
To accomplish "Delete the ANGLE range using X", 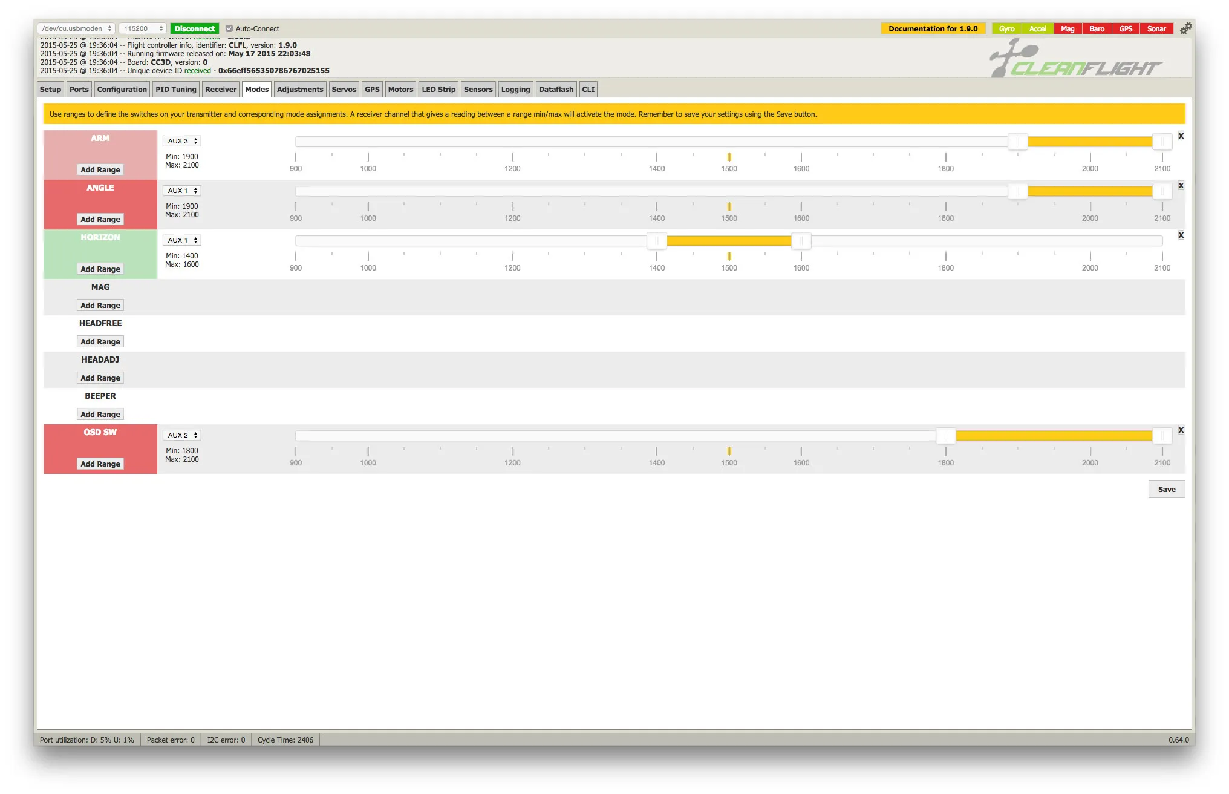I will pos(1181,186).
